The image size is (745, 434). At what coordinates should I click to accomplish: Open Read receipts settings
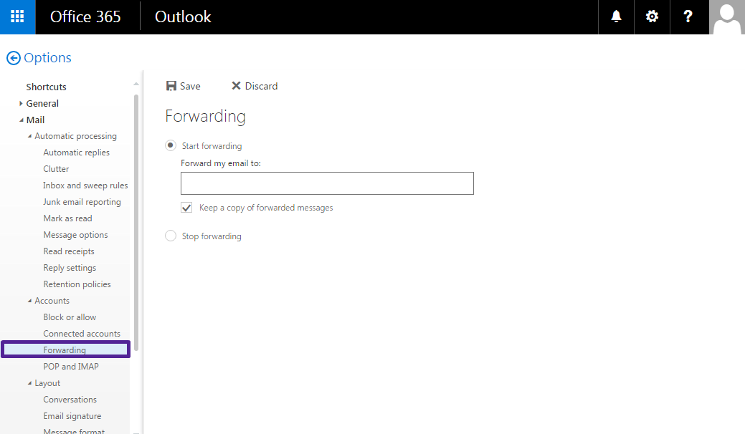(x=69, y=251)
